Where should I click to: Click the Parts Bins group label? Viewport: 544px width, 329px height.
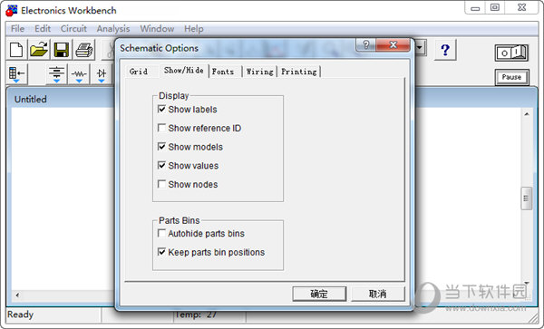pyautogui.click(x=179, y=220)
